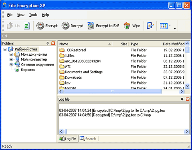Close the Folders panel
Screen dimensions: 192x150
tap(53, 43)
